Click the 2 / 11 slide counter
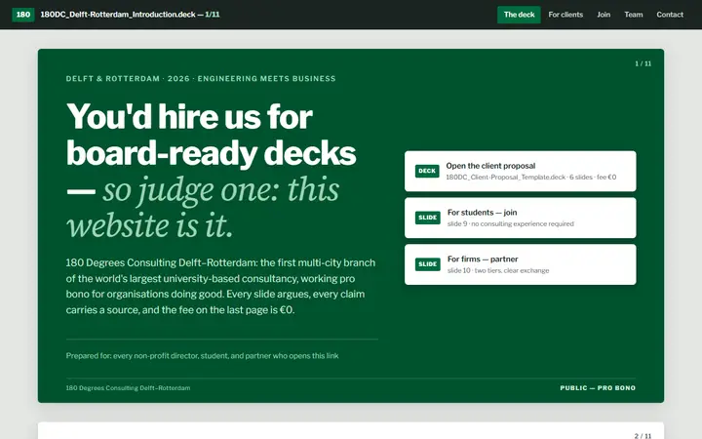Viewport: 702px width, 439px height. (643, 435)
